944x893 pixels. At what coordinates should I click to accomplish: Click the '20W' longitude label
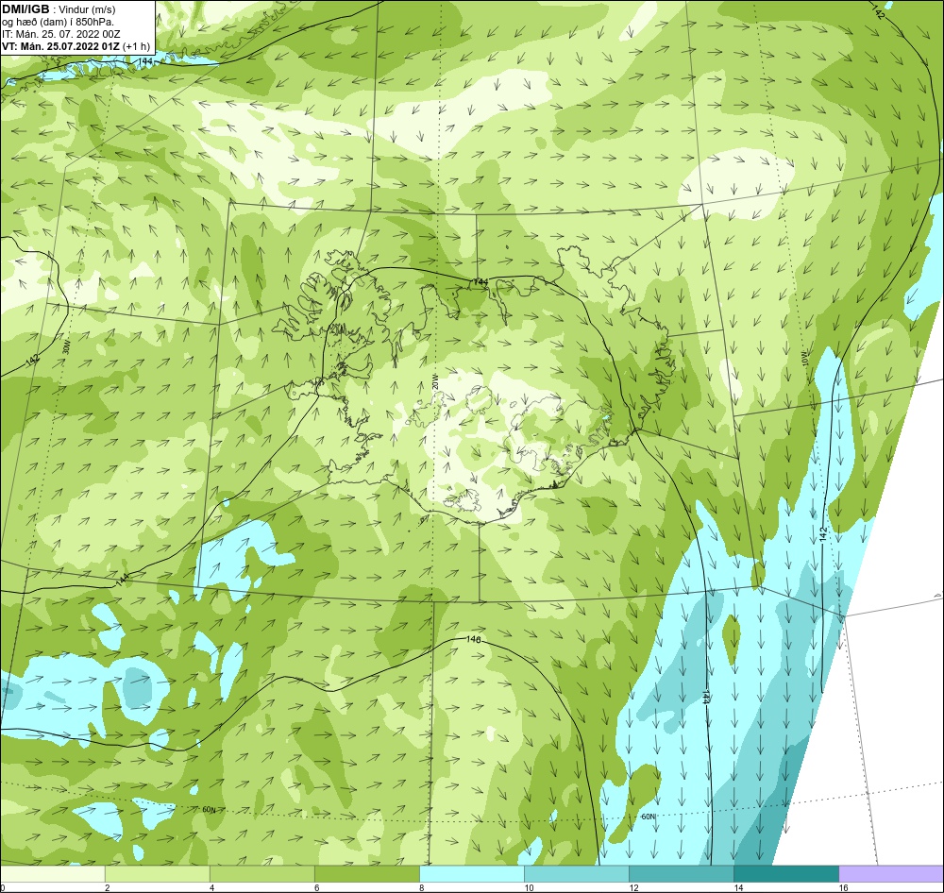[x=435, y=381]
